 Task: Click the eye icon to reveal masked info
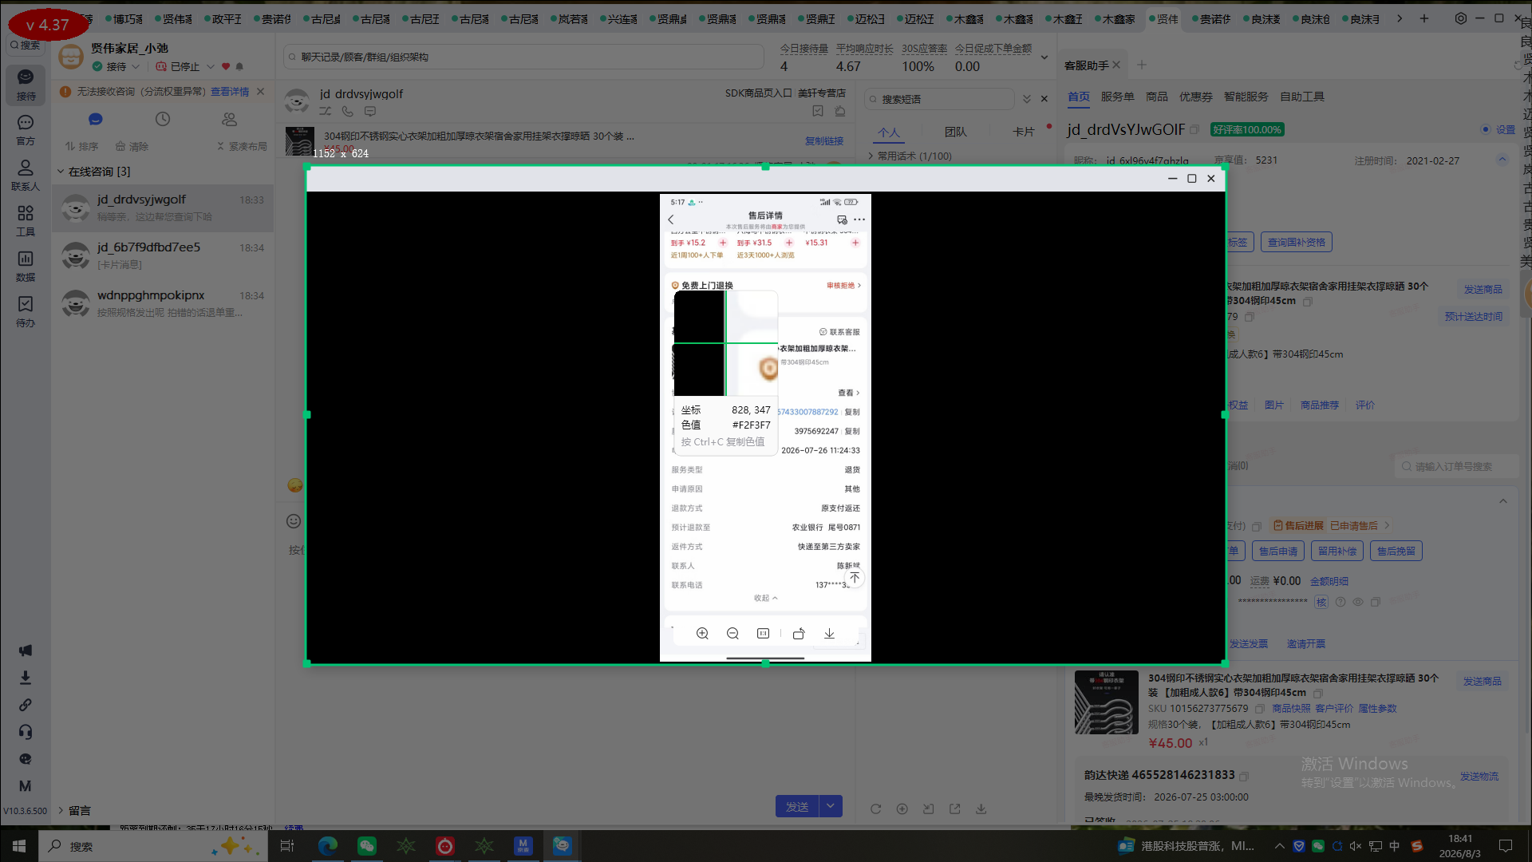(1357, 602)
